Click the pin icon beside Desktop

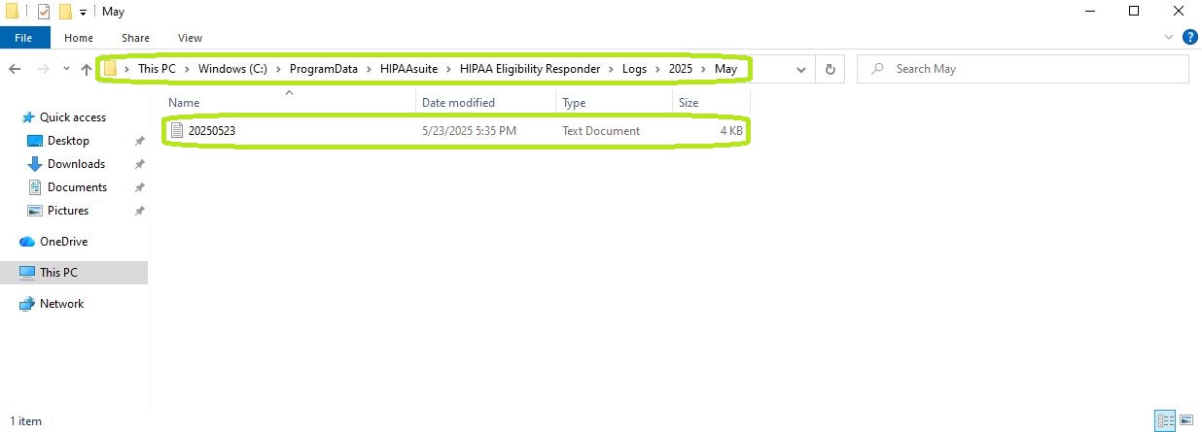pos(140,141)
